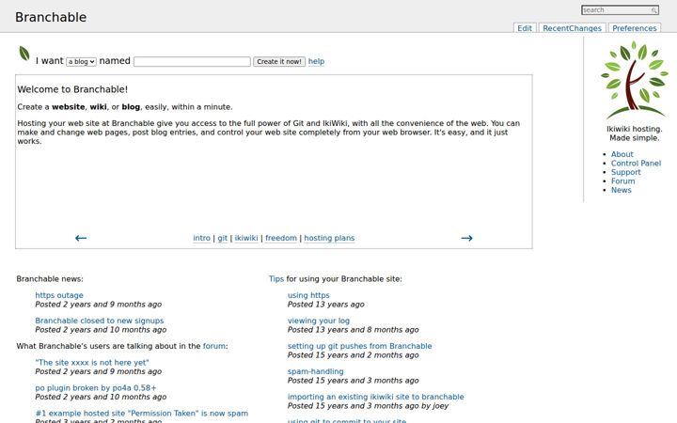The image size is (677, 423).
Task: Click 'Ikiwiki hosting. Made simple.' tagline
Action: (x=635, y=133)
